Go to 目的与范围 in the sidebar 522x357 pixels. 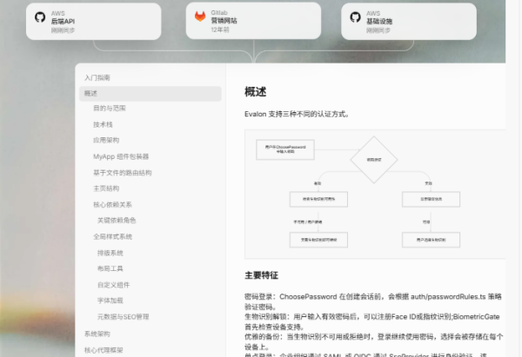(110, 109)
